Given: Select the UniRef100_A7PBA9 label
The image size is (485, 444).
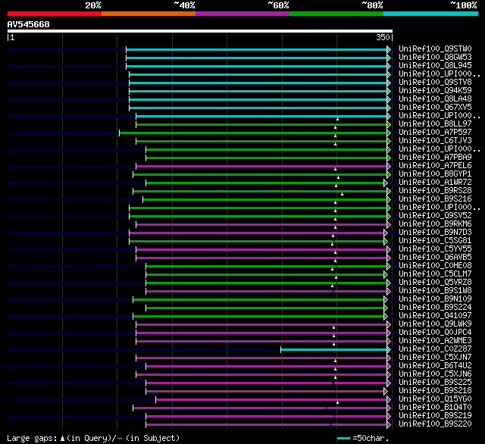Looking at the screenshot, I should [x=435, y=158].
